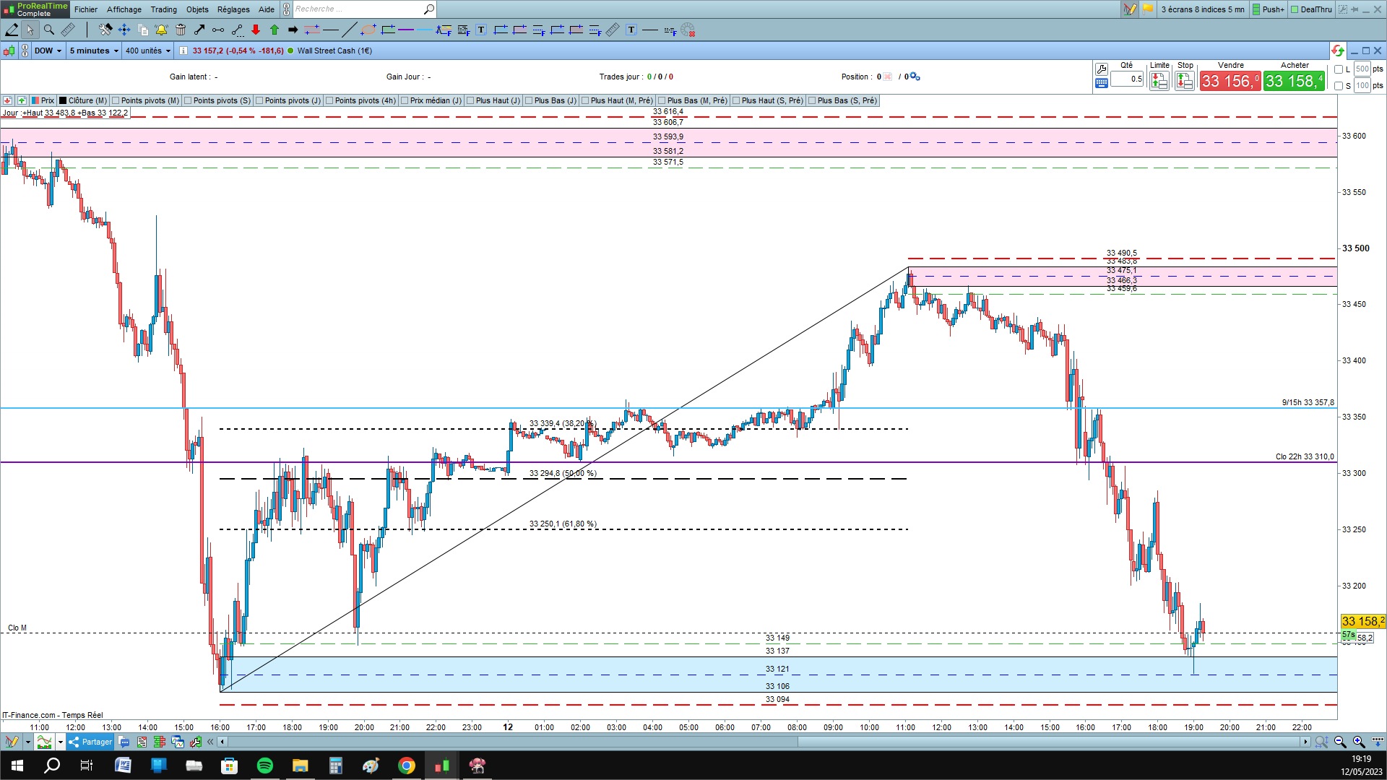Open the Réglages menu

[x=233, y=9]
